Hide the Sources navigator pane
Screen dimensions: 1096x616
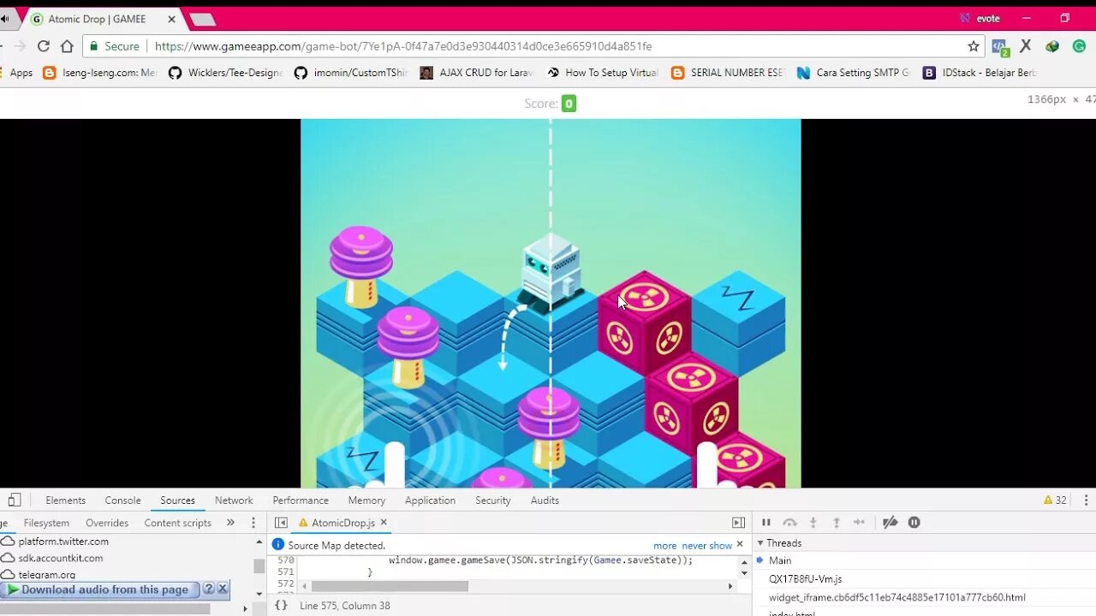[281, 522]
